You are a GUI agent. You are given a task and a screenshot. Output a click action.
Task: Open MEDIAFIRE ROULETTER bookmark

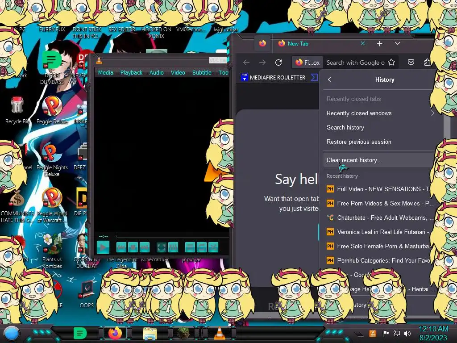tap(274, 78)
